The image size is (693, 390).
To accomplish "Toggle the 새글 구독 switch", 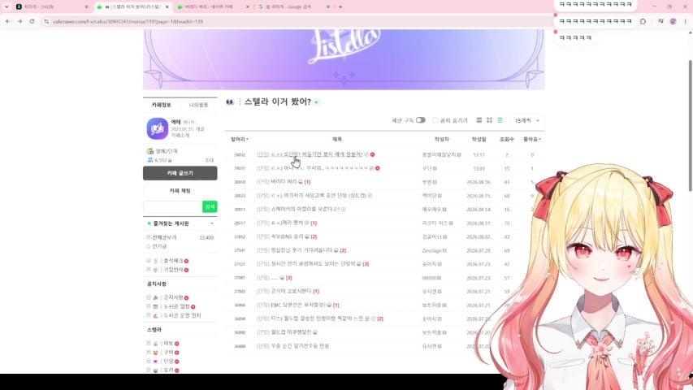I will [420, 119].
